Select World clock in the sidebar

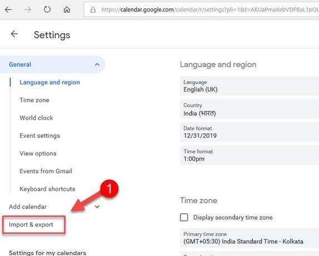coord(36,118)
